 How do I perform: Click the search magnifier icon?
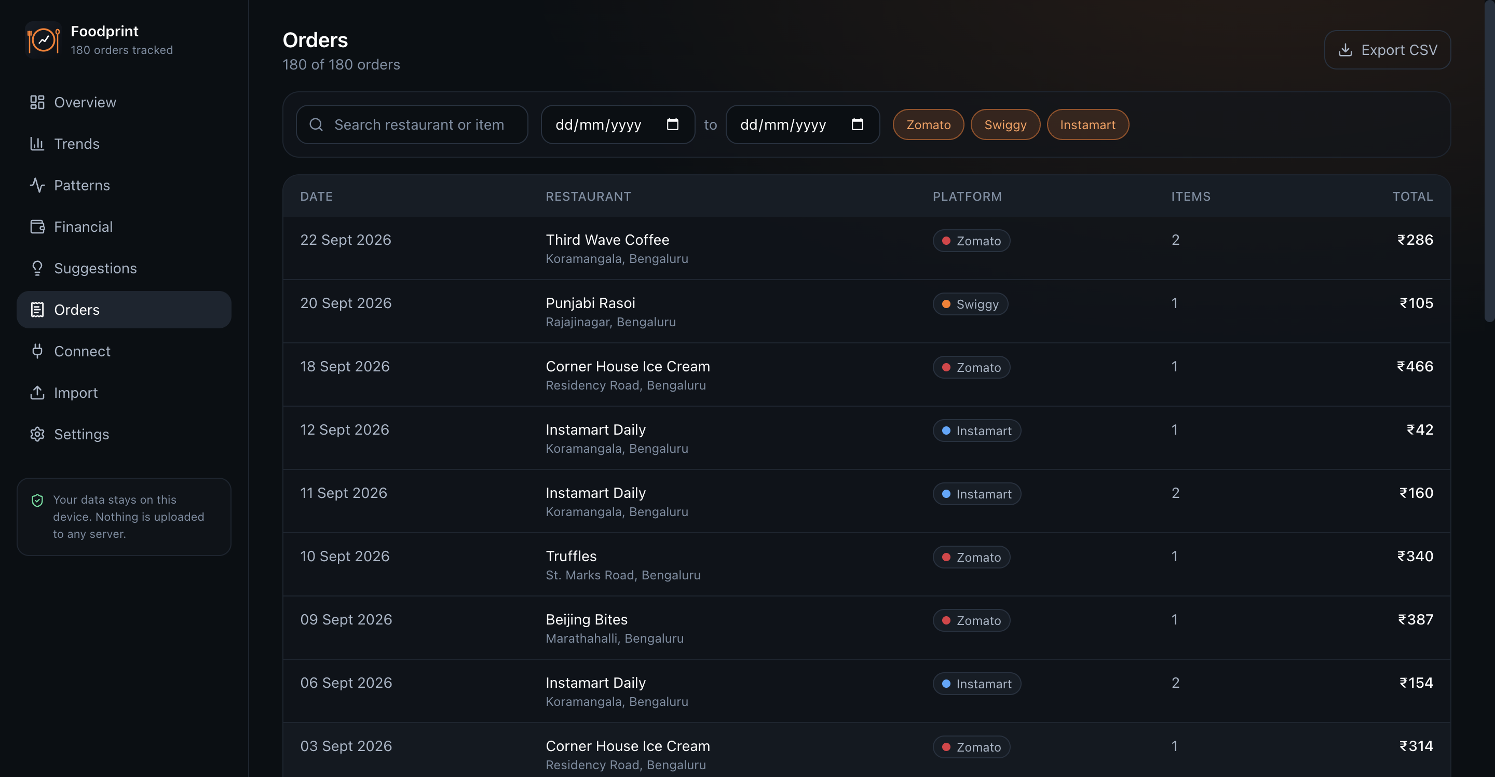(x=316, y=124)
